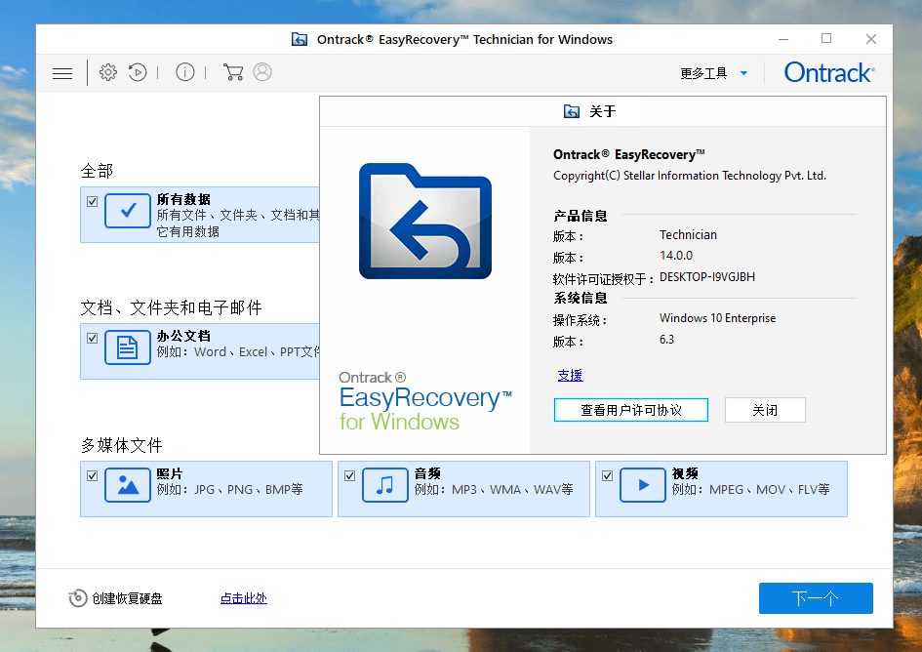Click the 照片 picture icon
The width and height of the screenshot is (922, 652).
pos(128,485)
